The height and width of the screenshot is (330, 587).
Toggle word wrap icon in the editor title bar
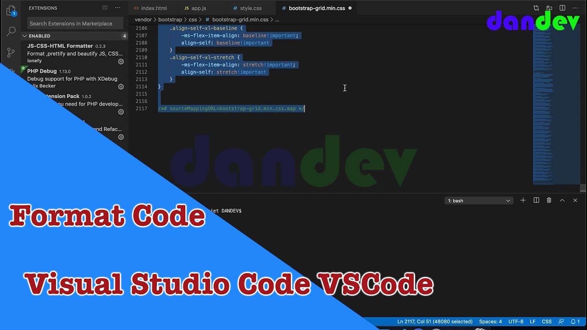click(x=549, y=8)
